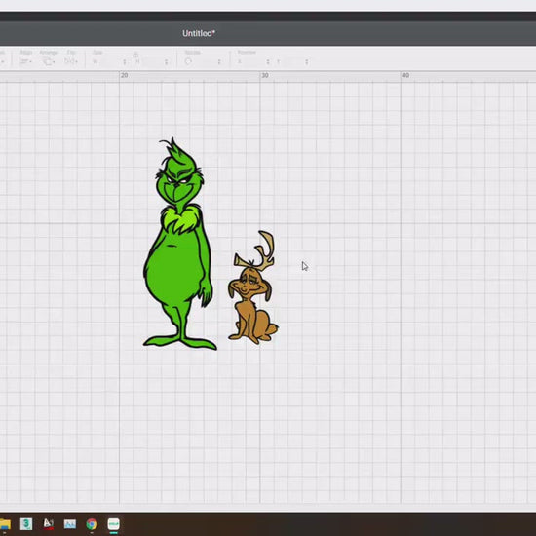Toggle the size aspect-ratio lock icon
Viewport: 536px width, 536px height.
[x=135, y=55]
